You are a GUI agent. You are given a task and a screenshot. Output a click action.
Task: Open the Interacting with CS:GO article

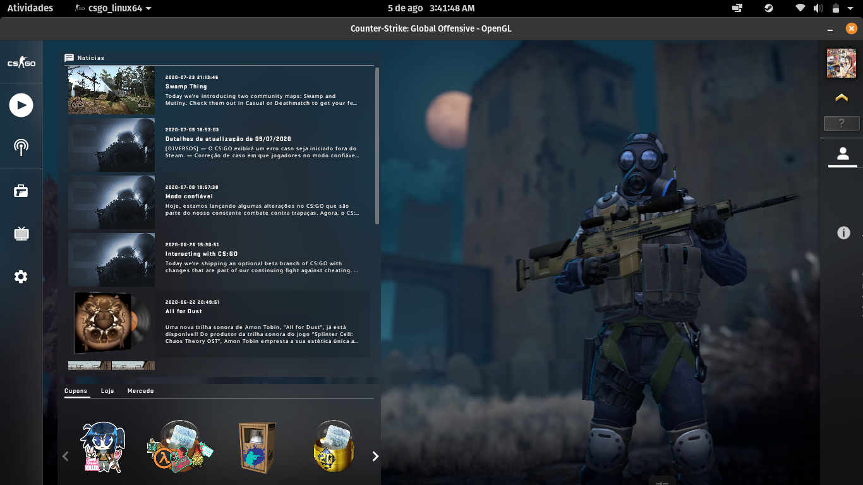coord(219,260)
